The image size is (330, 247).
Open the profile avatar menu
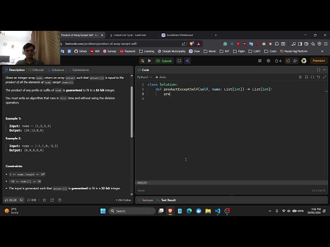click(304, 61)
